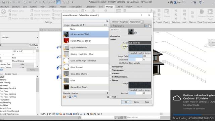Click the Cancel button in Material Browser

click(x=137, y=102)
